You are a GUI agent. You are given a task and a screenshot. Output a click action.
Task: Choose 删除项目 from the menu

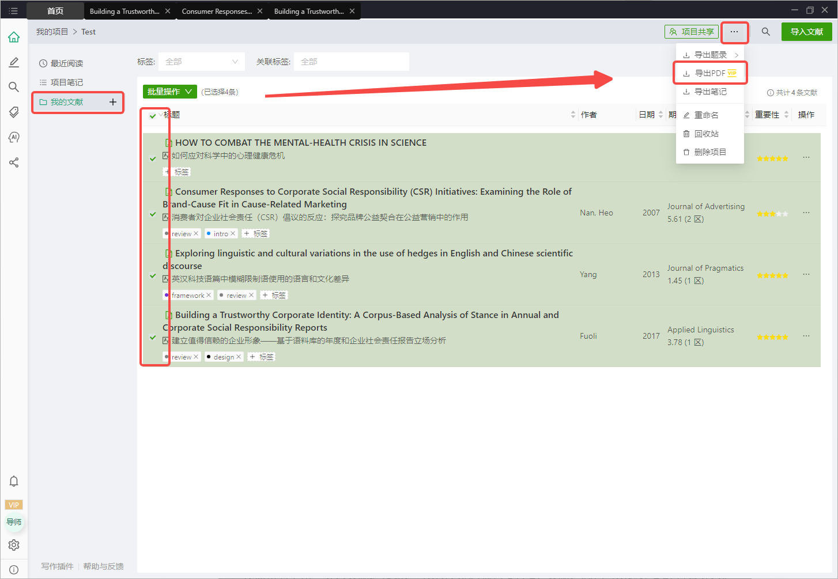point(710,152)
